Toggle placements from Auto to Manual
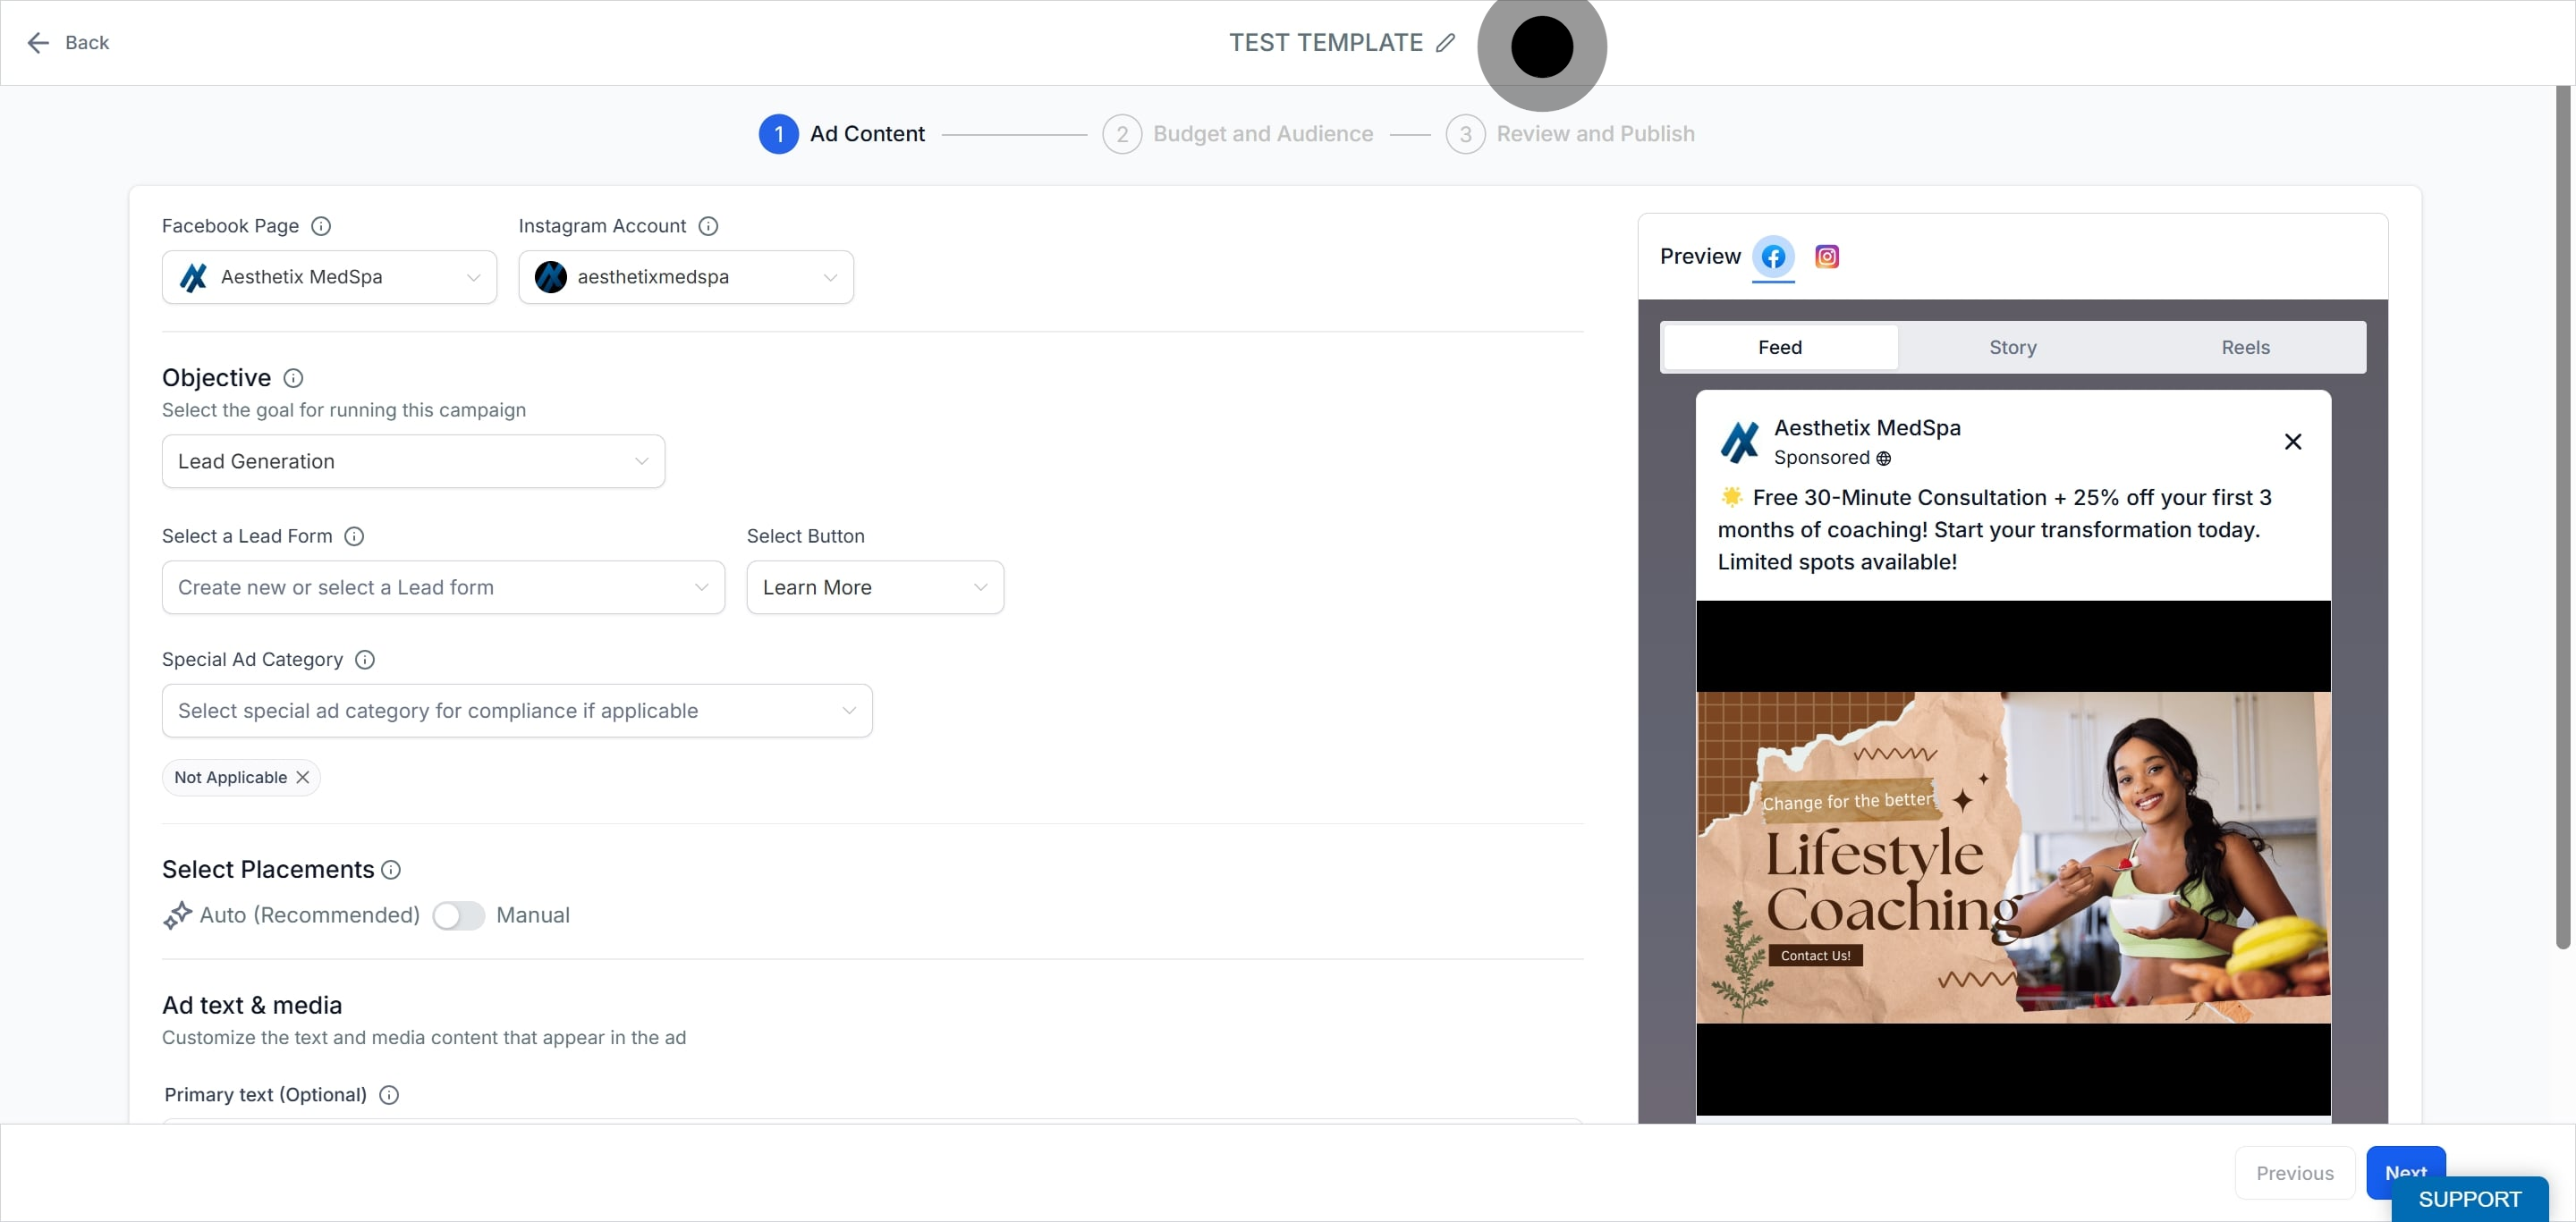Screen dimensions: 2576x1222 coord(458,915)
